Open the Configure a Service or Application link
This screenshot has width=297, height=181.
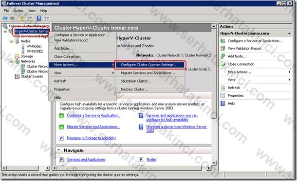(93, 115)
